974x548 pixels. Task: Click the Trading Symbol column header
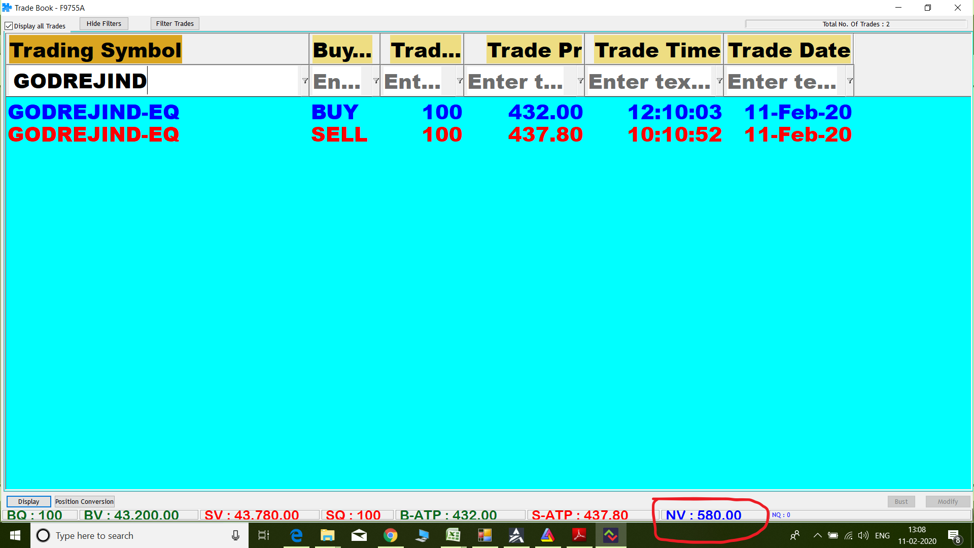pos(95,50)
